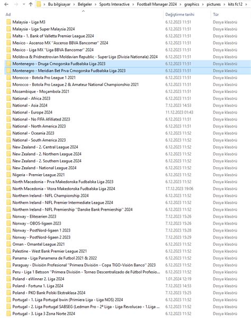Expand chevron after 'graphics' breadcrumb
The height and width of the screenshot is (318, 251).
[x=203, y=4]
